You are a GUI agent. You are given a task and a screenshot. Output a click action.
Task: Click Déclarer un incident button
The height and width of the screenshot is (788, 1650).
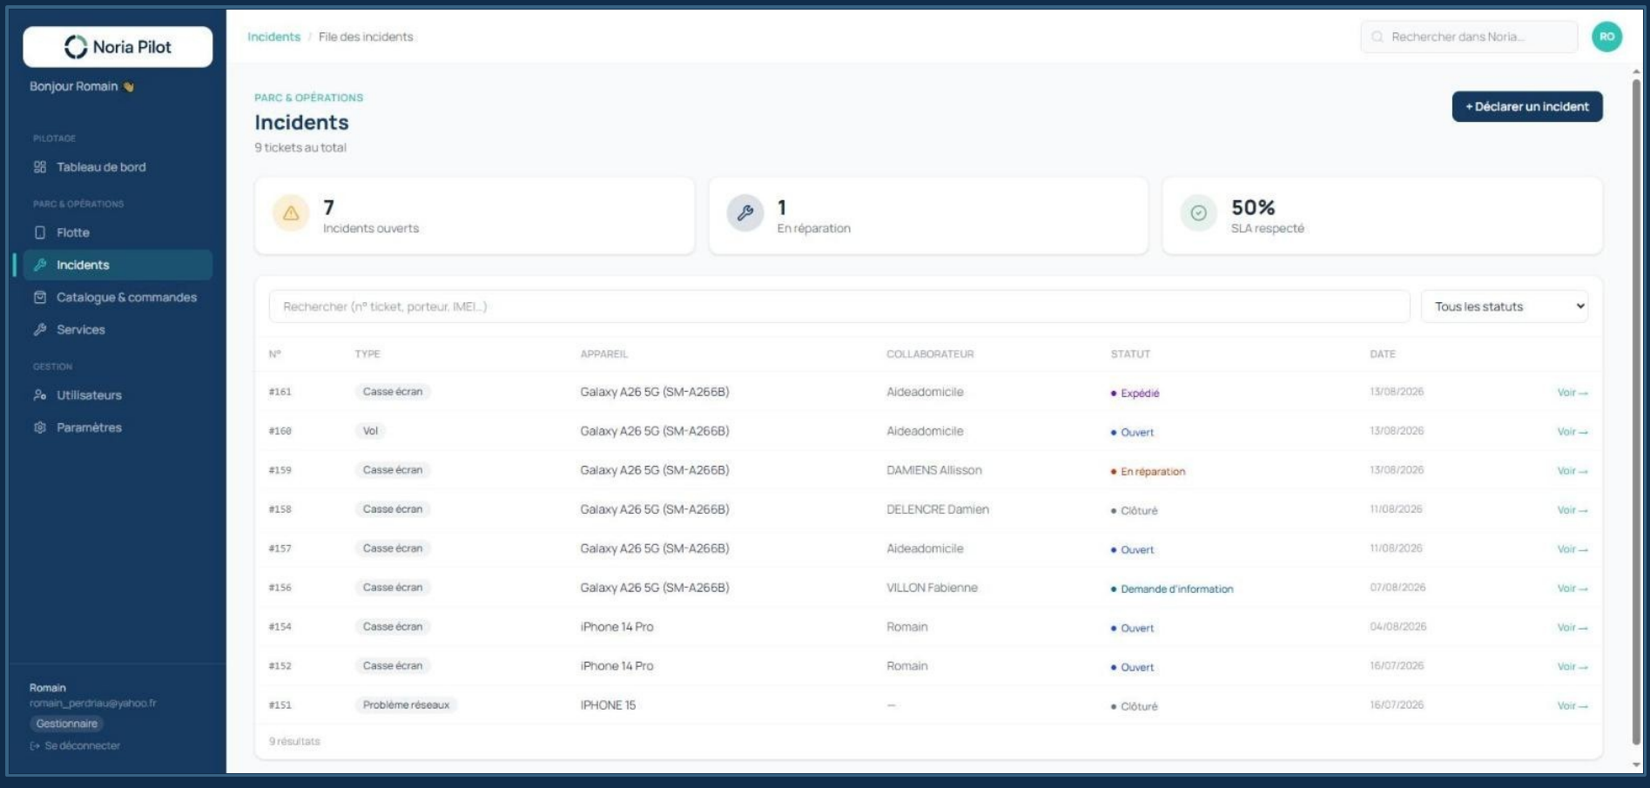point(1526,106)
